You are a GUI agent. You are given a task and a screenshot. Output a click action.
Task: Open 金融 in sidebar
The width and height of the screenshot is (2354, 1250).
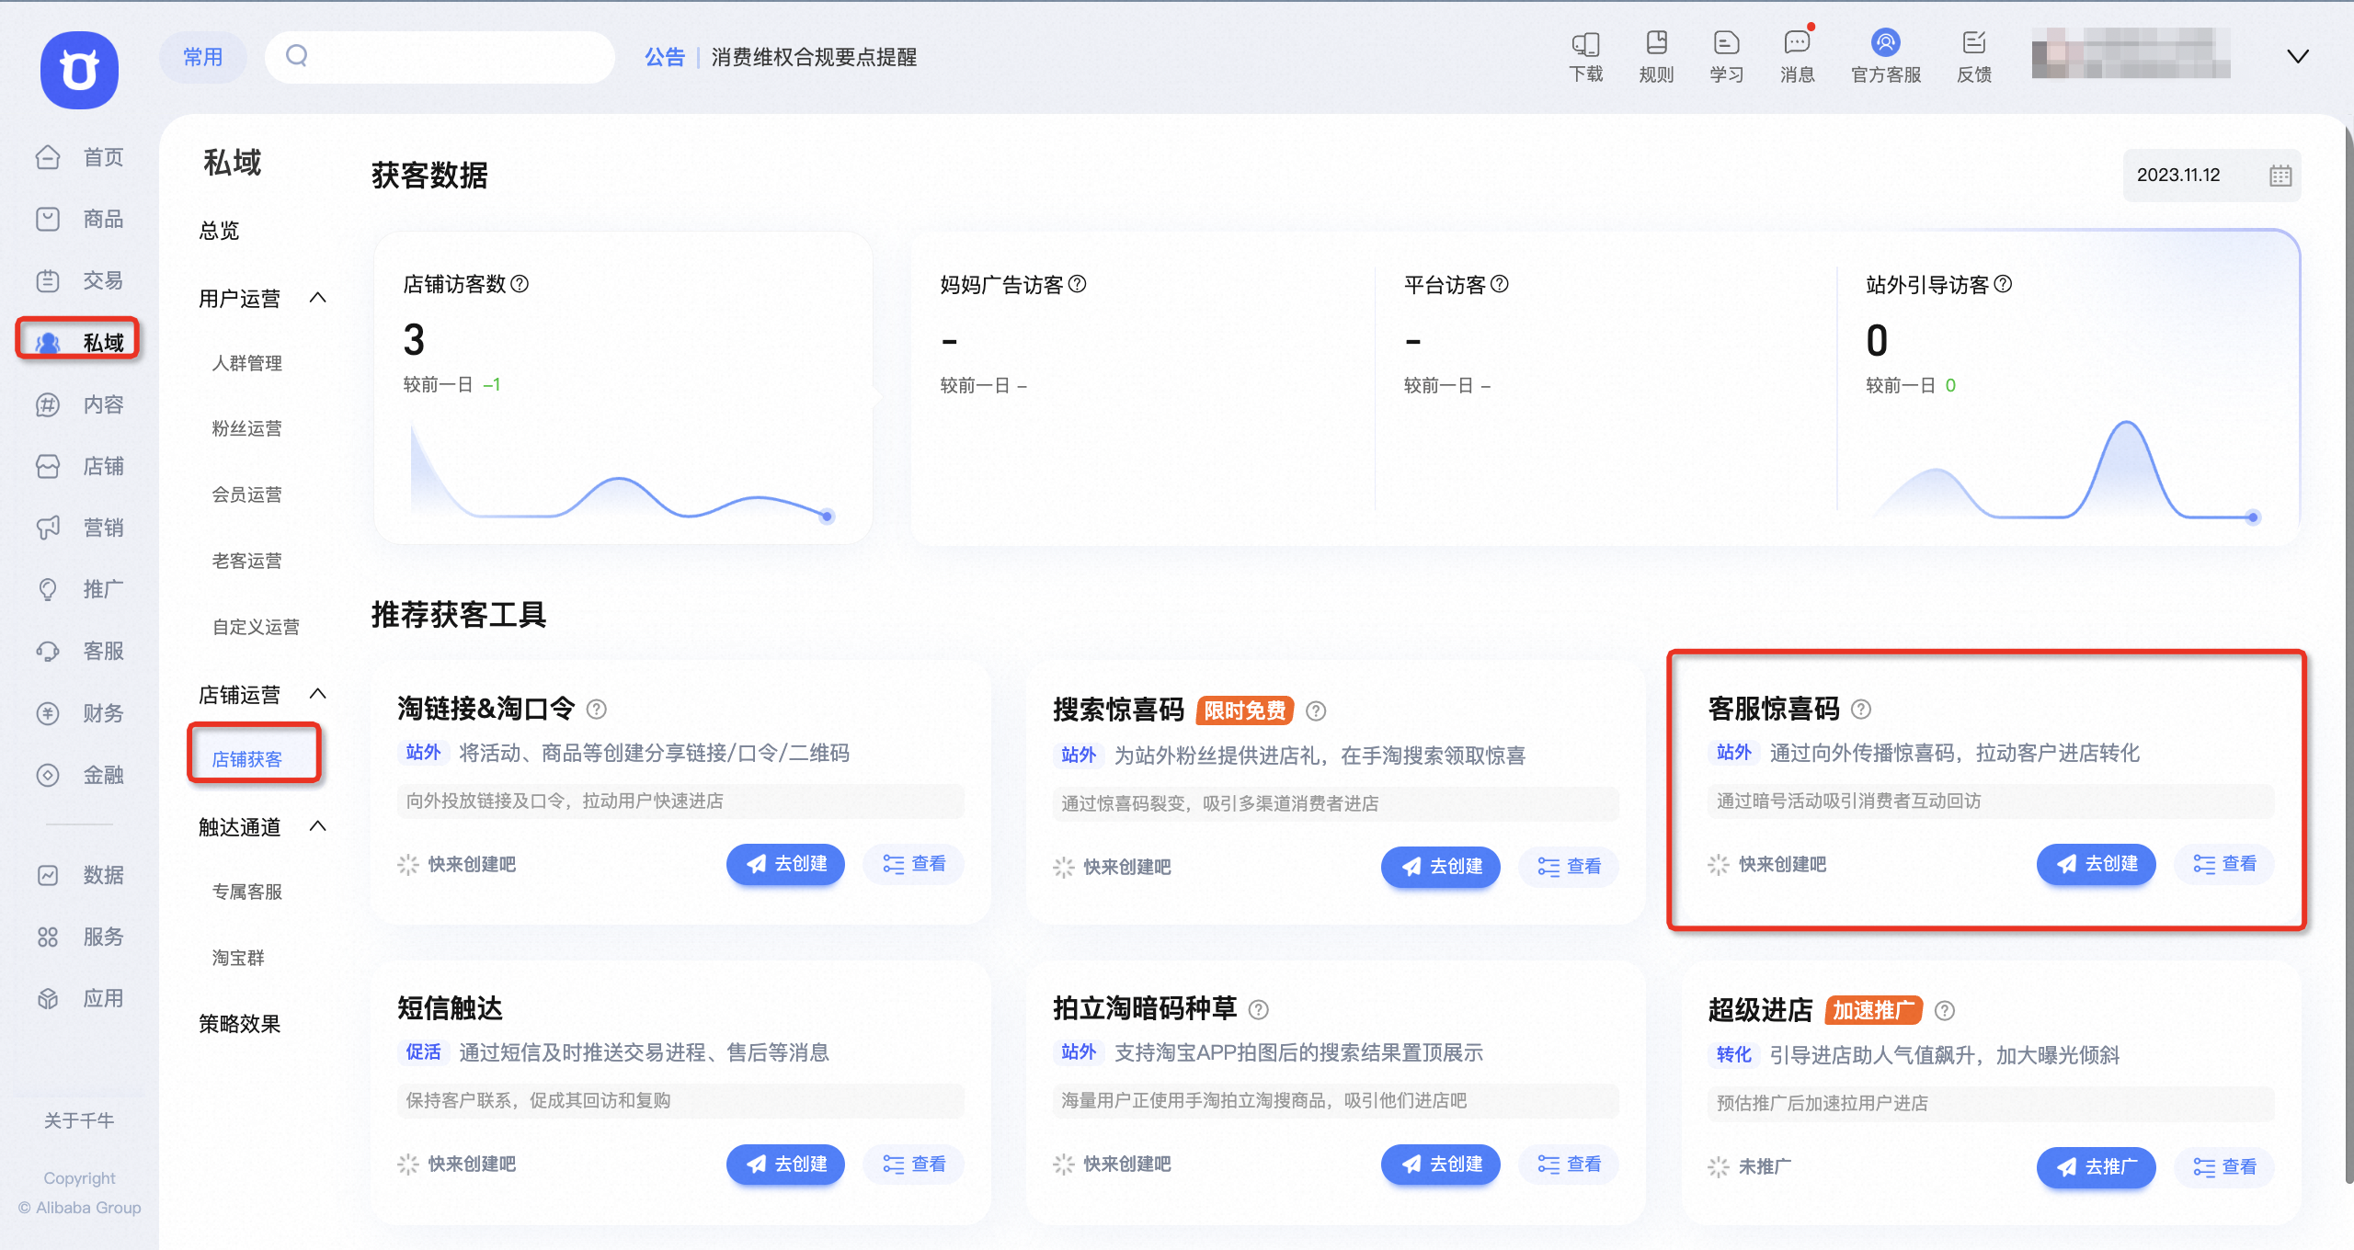tap(79, 775)
